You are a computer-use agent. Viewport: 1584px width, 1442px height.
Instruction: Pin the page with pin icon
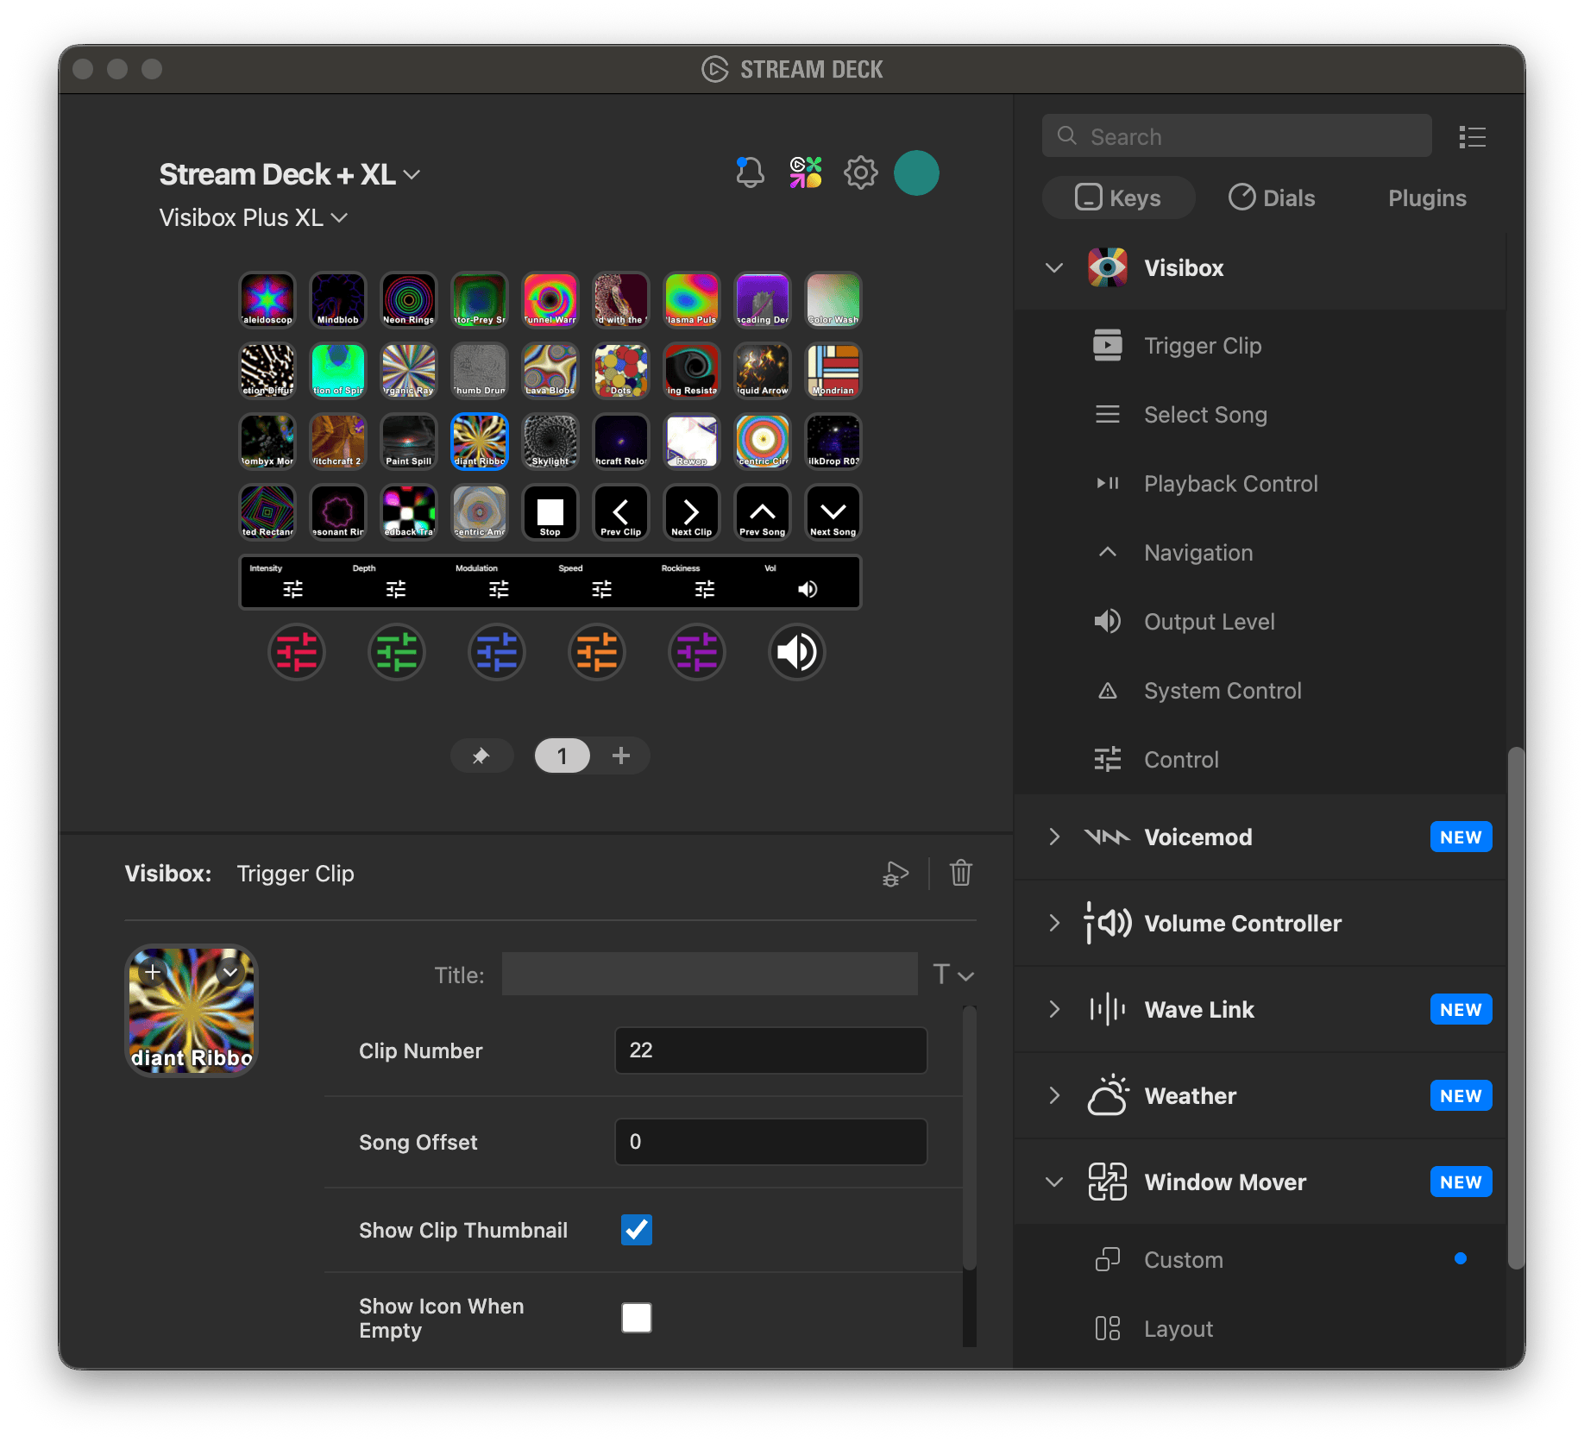(x=481, y=756)
